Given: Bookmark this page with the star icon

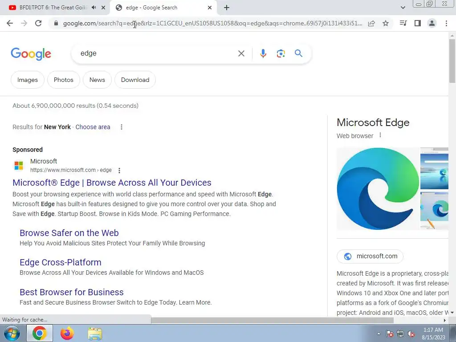Looking at the screenshot, I should (386, 23).
